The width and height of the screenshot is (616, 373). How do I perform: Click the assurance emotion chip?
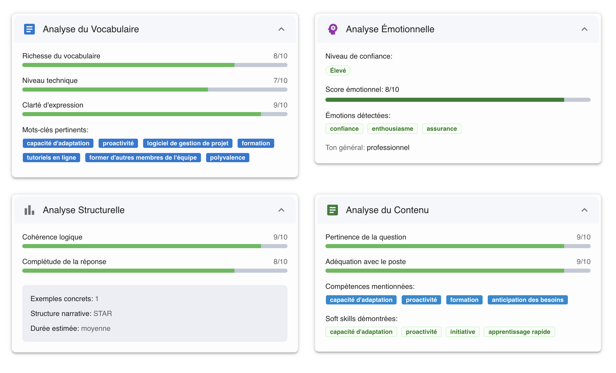(x=442, y=129)
